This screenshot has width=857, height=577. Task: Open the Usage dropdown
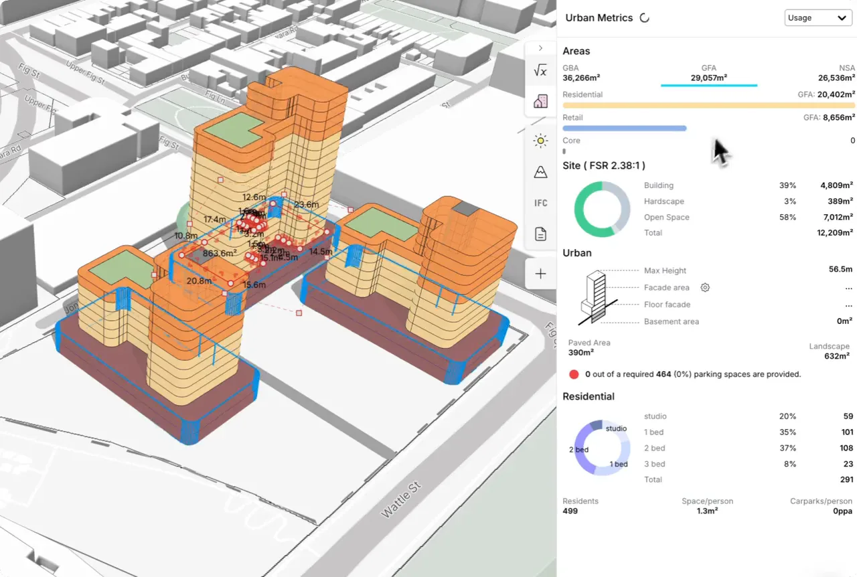click(x=818, y=18)
